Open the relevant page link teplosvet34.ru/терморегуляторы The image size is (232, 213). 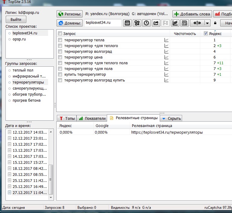pos(167,132)
